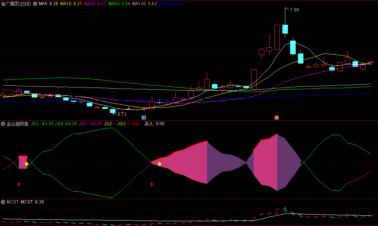Click the 财 financial marker icon
The width and height of the screenshot is (378, 226).
144,118
